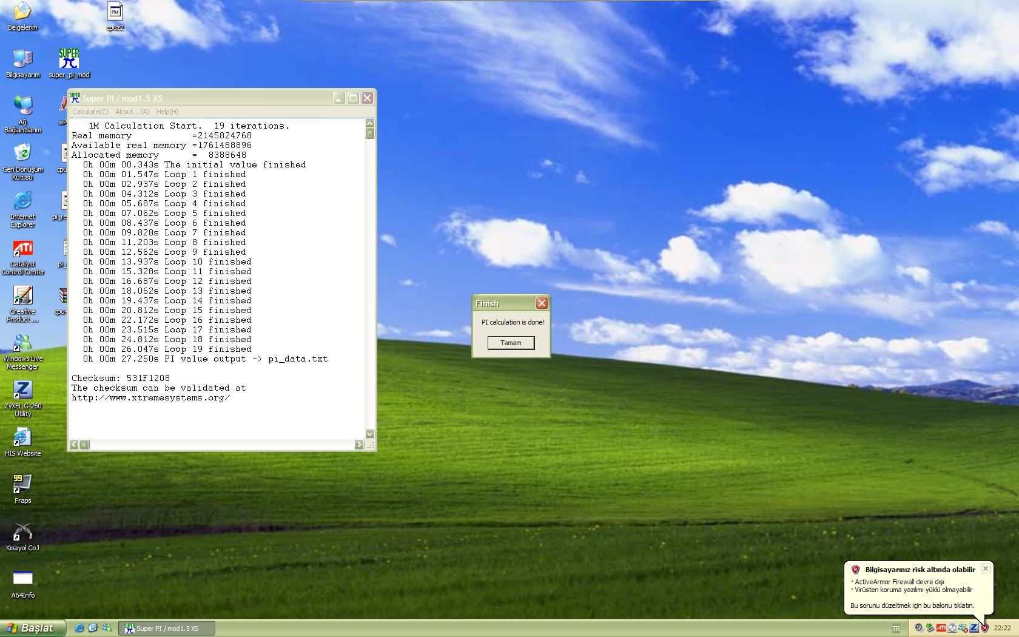The width and height of the screenshot is (1019, 637).
Task: Click Messenger icon in quick launch
Action: 107,628
